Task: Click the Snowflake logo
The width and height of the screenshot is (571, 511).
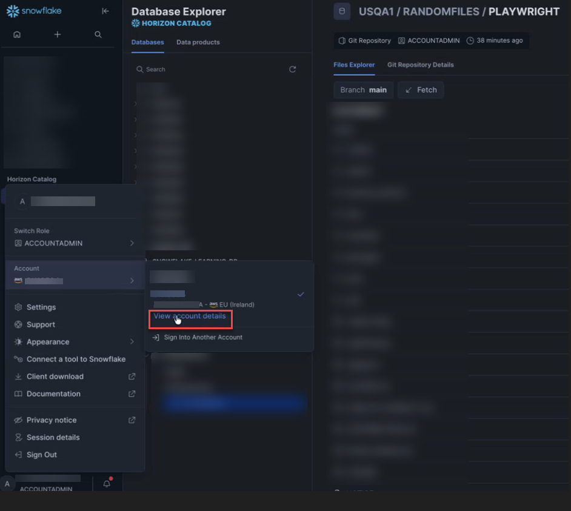Action: (x=34, y=11)
